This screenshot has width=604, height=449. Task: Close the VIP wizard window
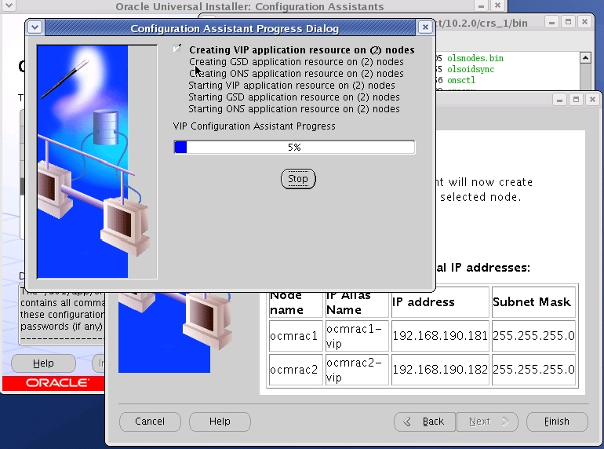(592, 100)
